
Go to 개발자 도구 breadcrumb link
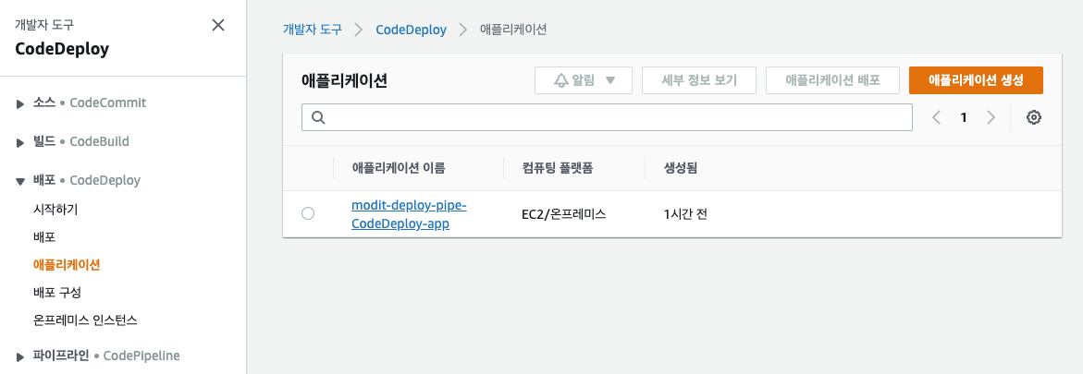tap(313, 30)
